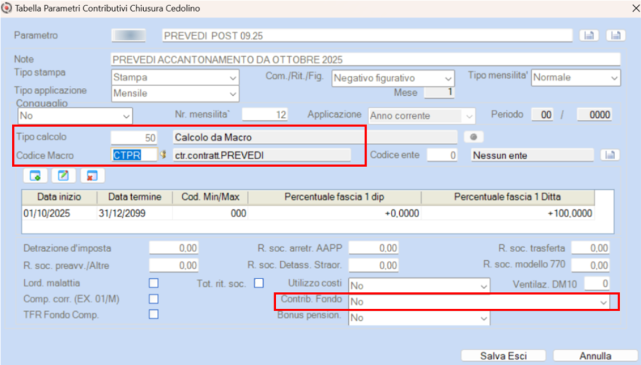Toggle the Lord. malattia checkbox

point(153,283)
